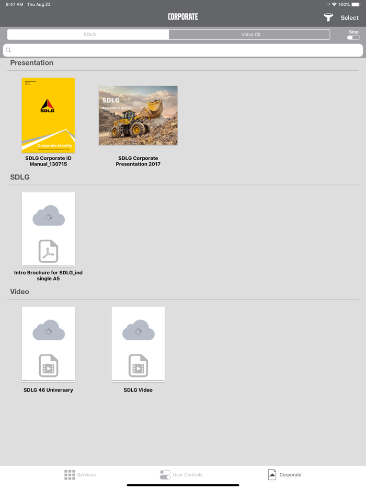Screen dimensions: 366x489
Task: Tap the Intro Brochure for SDLG_ind title
Action: 48,275
